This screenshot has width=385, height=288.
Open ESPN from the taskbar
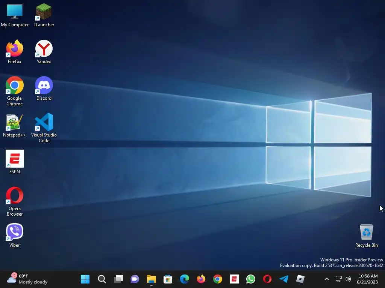pyautogui.click(x=234, y=279)
